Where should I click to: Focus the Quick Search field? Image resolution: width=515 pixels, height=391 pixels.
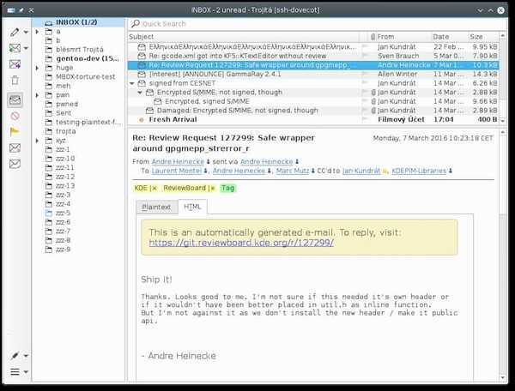pos(317,24)
